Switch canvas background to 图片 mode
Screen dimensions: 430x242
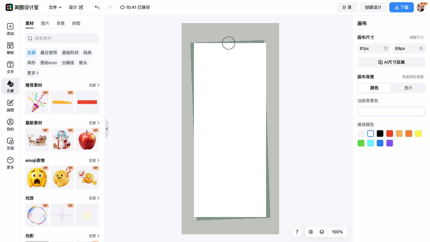(408, 88)
